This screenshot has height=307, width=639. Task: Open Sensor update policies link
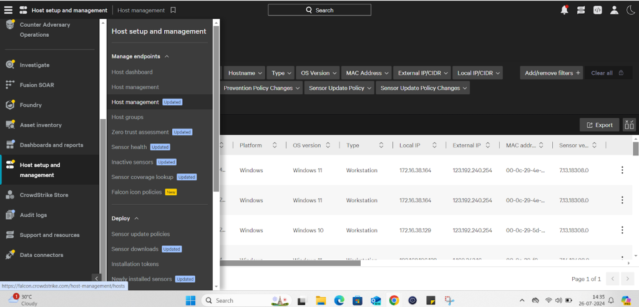(x=140, y=234)
